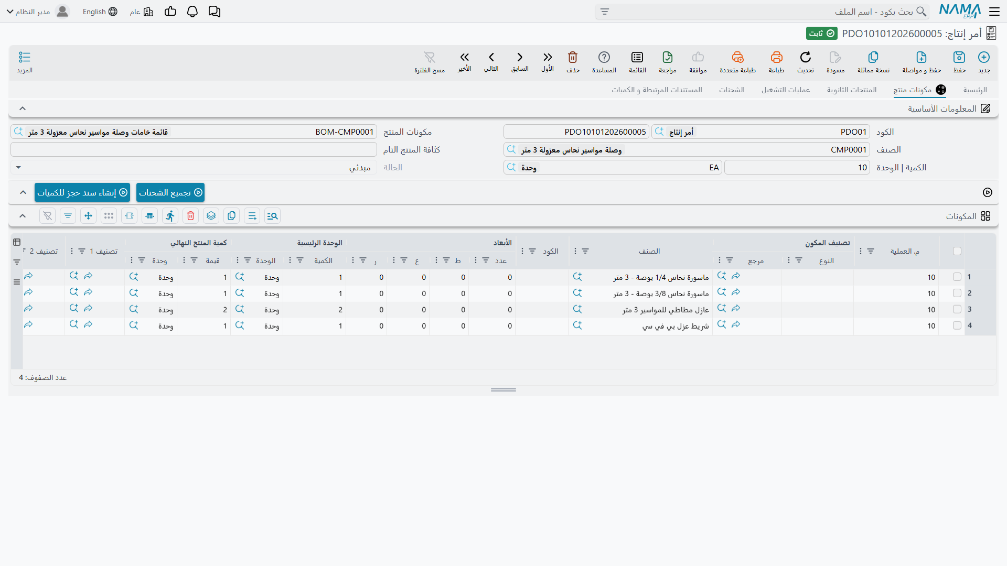The width and height of the screenshot is (1007, 566).
Task: Click حفظ و مواصله (Save and continue)
Action: [x=922, y=62]
